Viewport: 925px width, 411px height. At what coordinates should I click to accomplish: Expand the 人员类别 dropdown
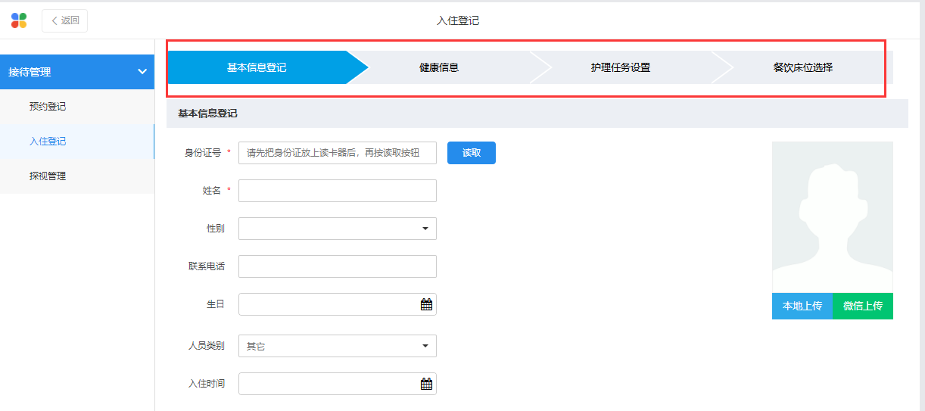338,346
